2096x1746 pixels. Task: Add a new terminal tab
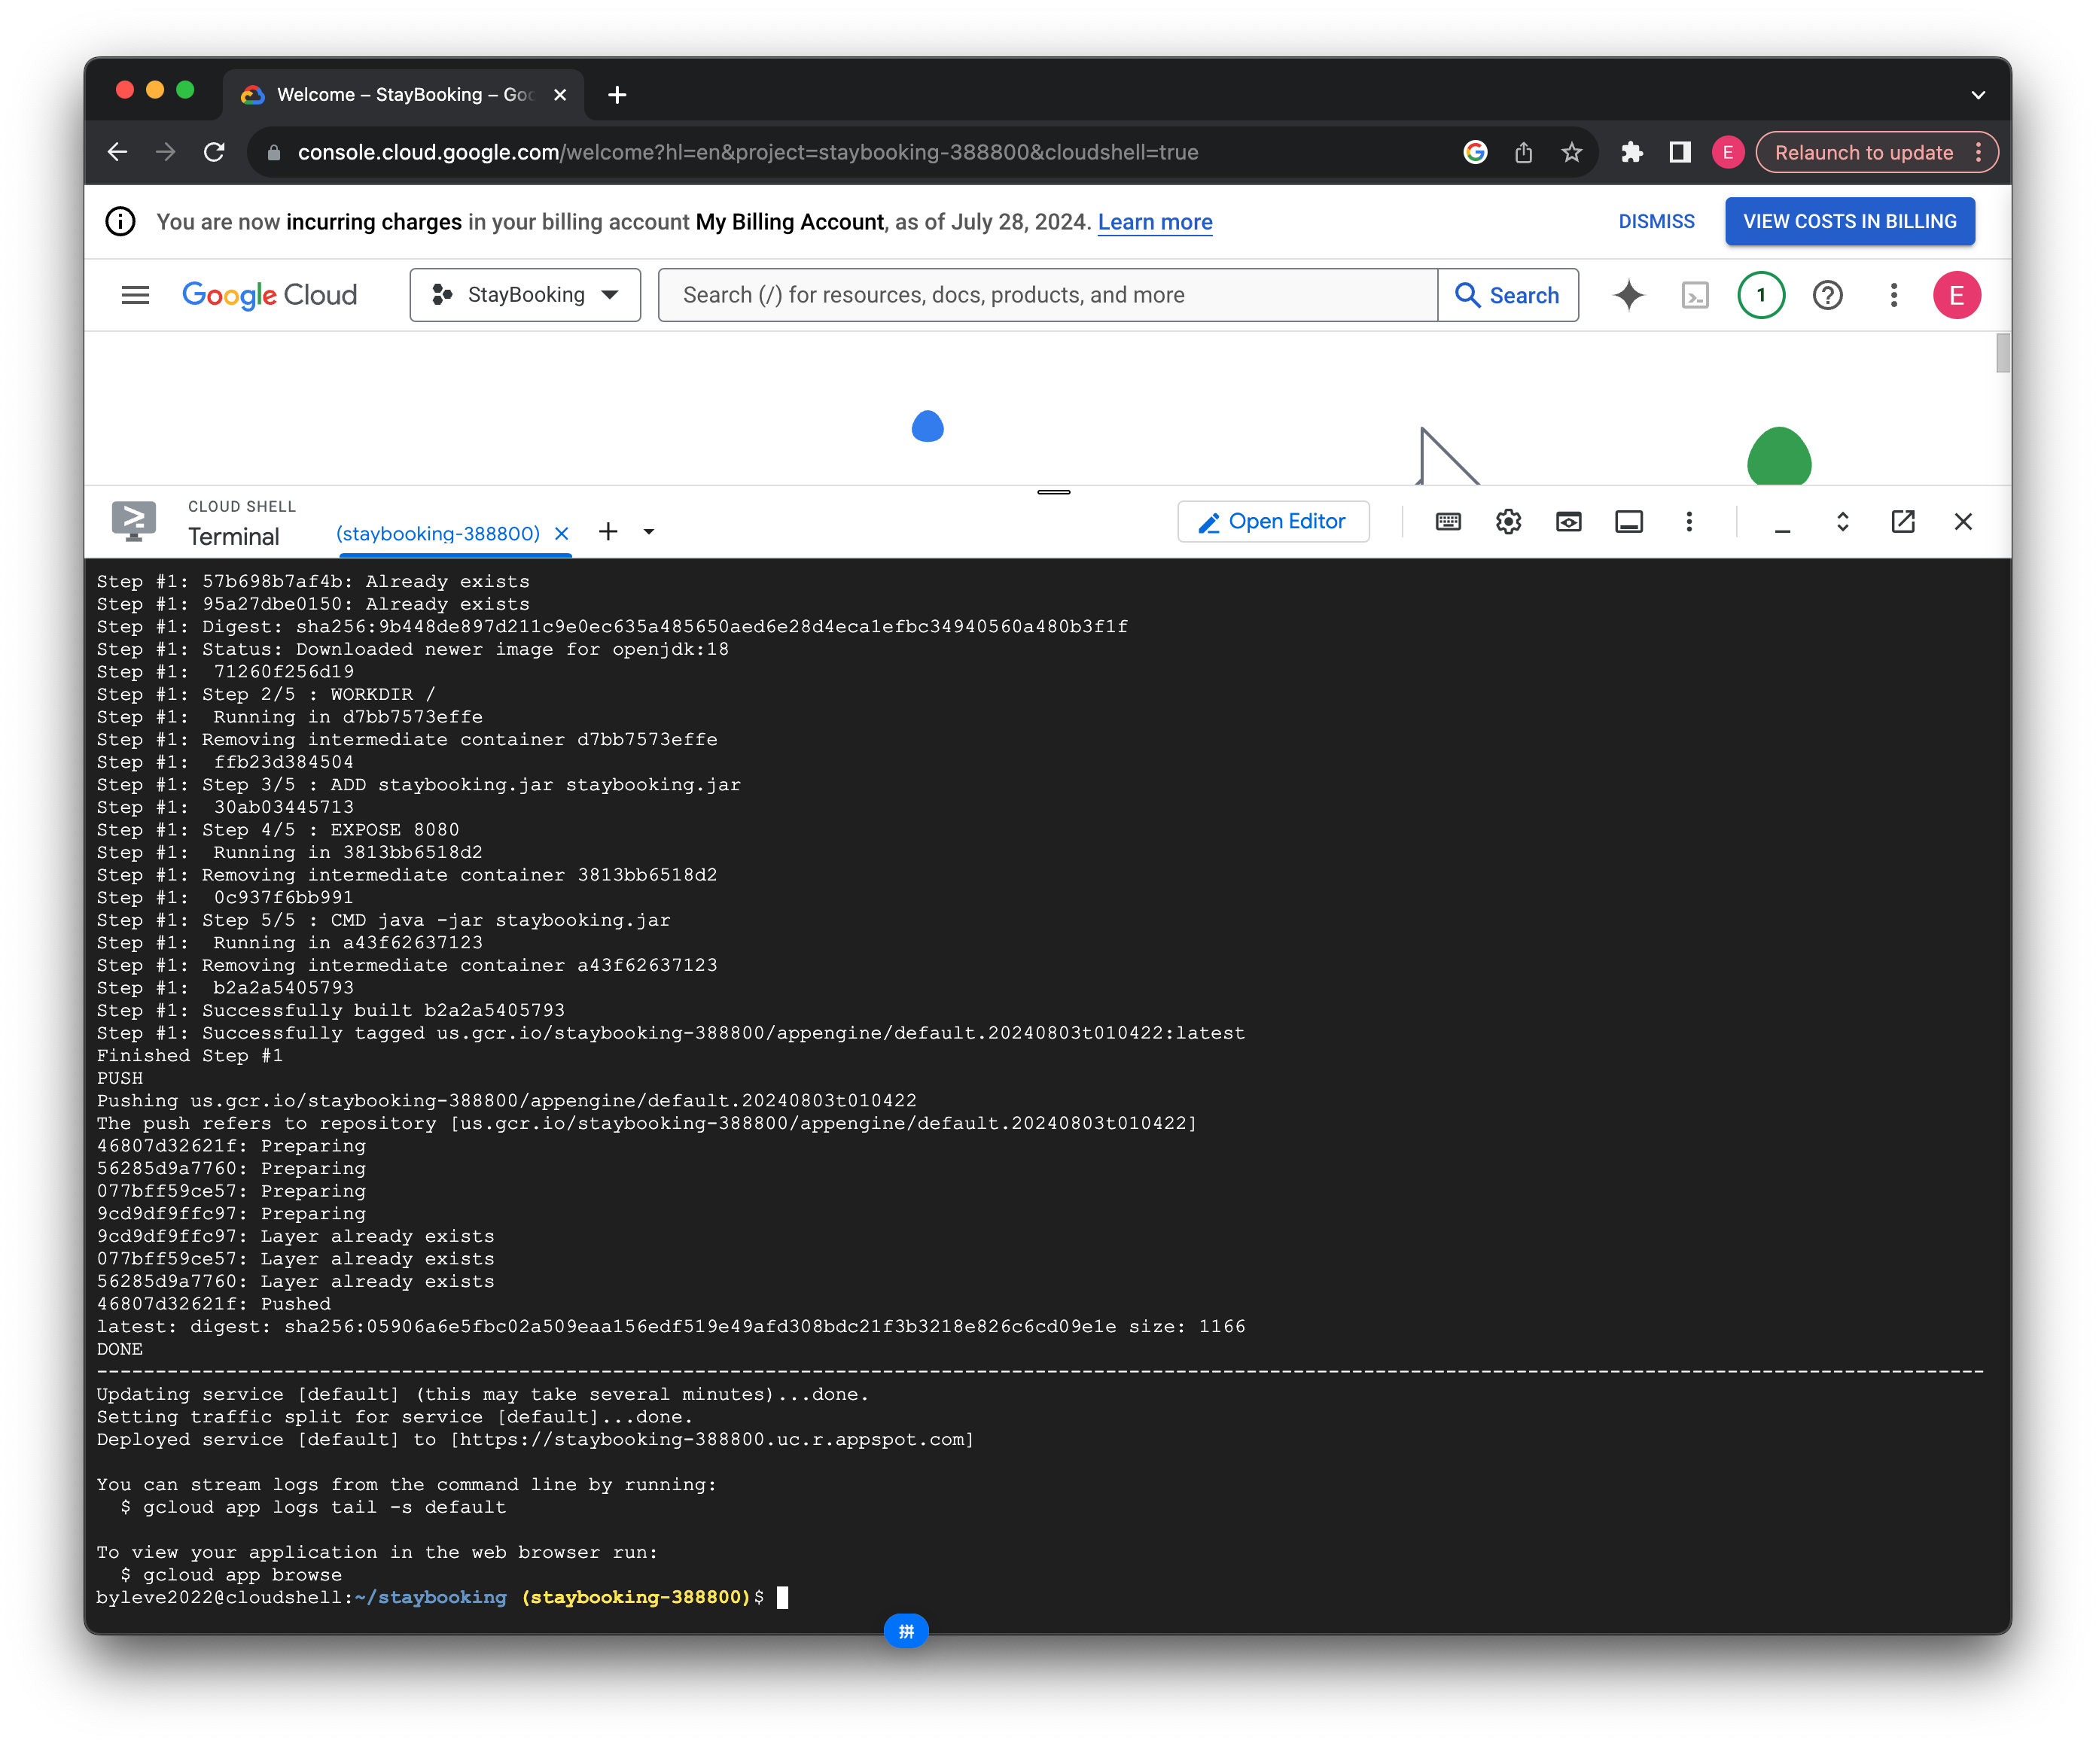tap(608, 533)
